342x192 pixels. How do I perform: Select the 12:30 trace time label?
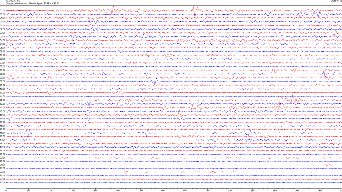click(x=2, y=104)
